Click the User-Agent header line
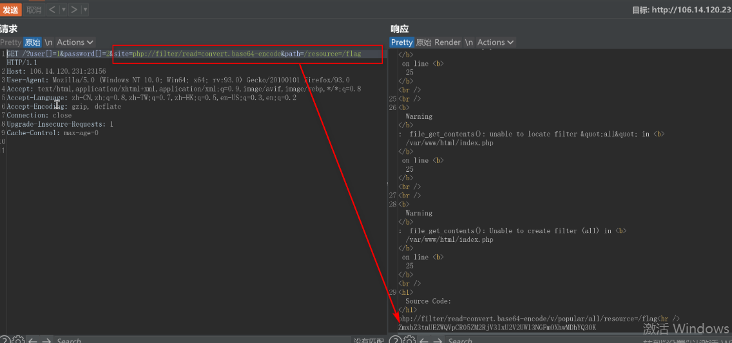Image resolution: width=732 pixels, height=343 pixels. [x=178, y=80]
